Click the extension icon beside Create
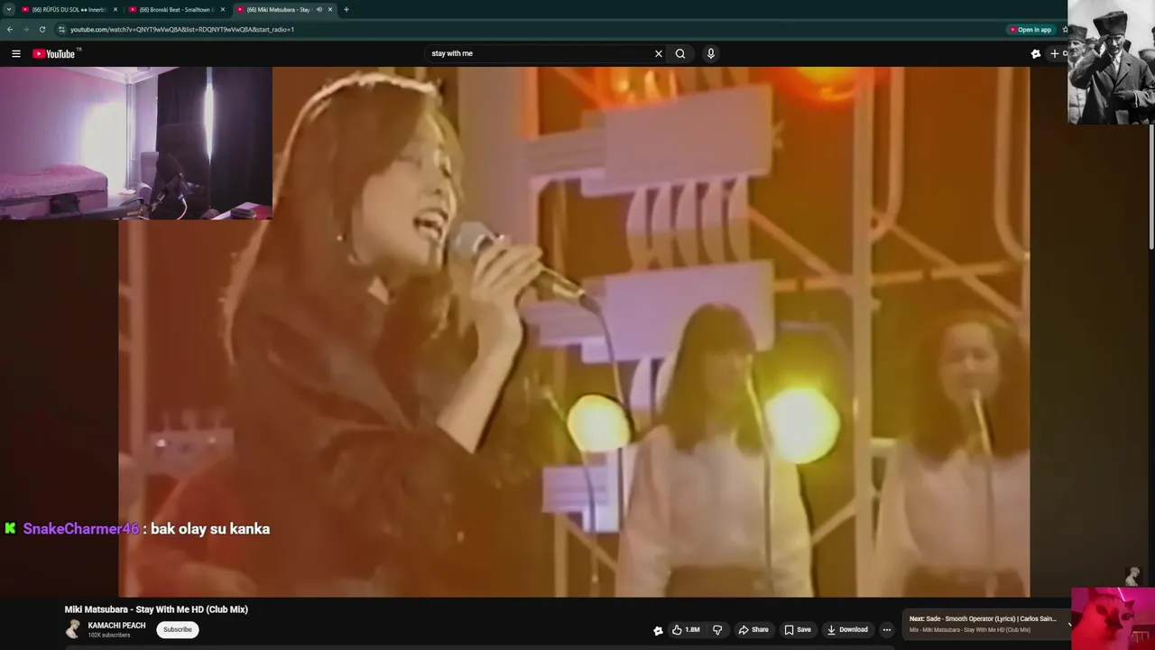Screen dimensions: 1155x650 point(1036,53)
